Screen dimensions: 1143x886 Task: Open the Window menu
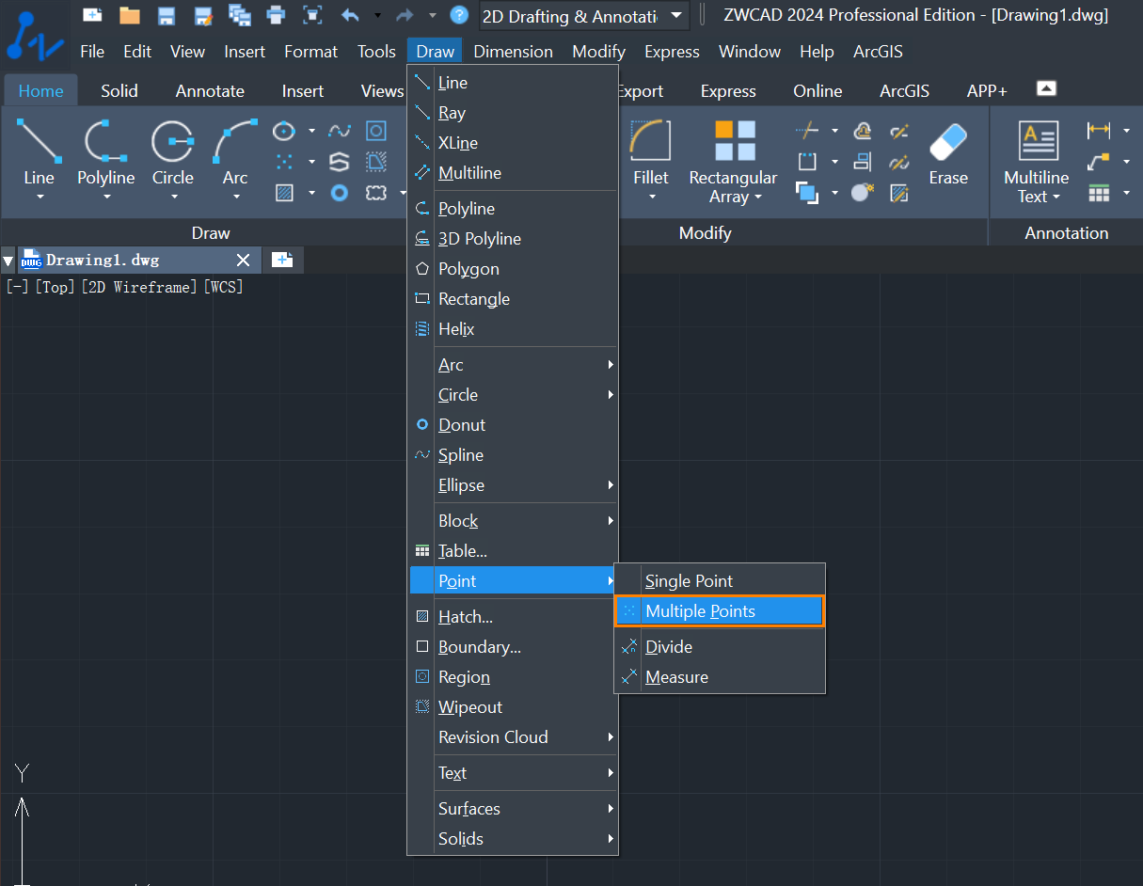(750, 52)
